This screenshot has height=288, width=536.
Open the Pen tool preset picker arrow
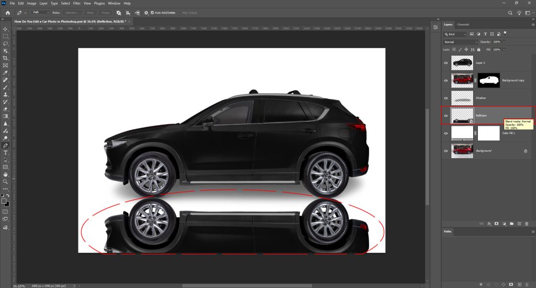(25, 13)
